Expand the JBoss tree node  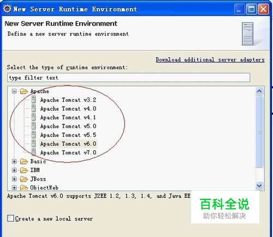(x=14, y=179)
